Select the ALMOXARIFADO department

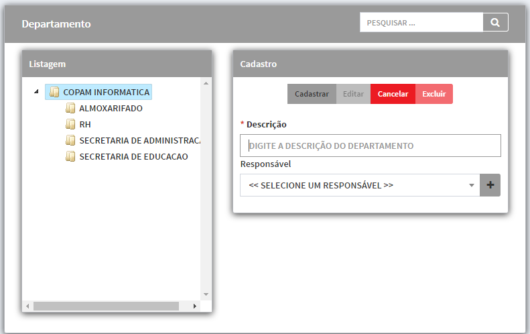111,108
